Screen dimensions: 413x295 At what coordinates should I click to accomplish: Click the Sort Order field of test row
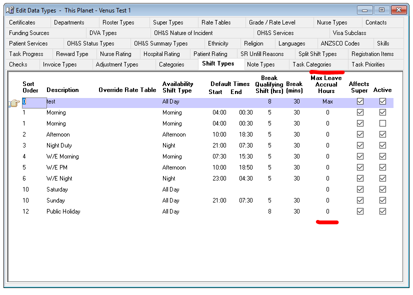(34, 102)
